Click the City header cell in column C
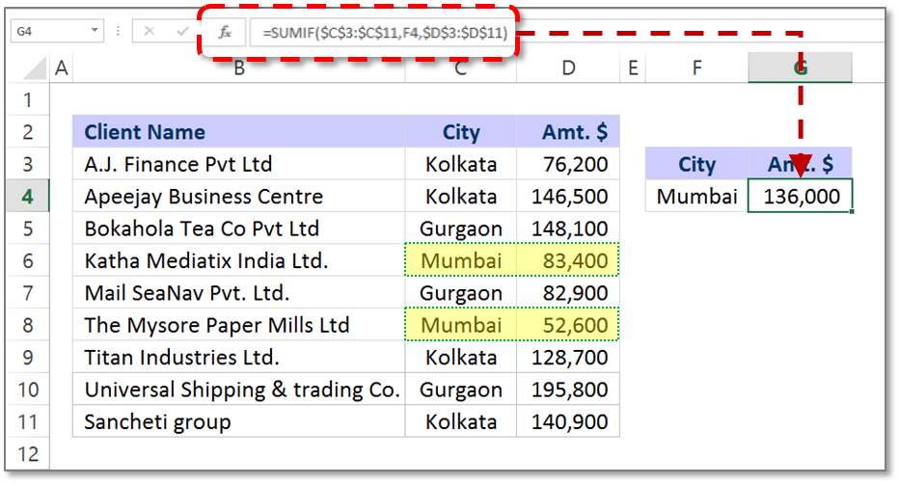Image resolution: width=899 pixels, height=484 pixels. point(460,132)
